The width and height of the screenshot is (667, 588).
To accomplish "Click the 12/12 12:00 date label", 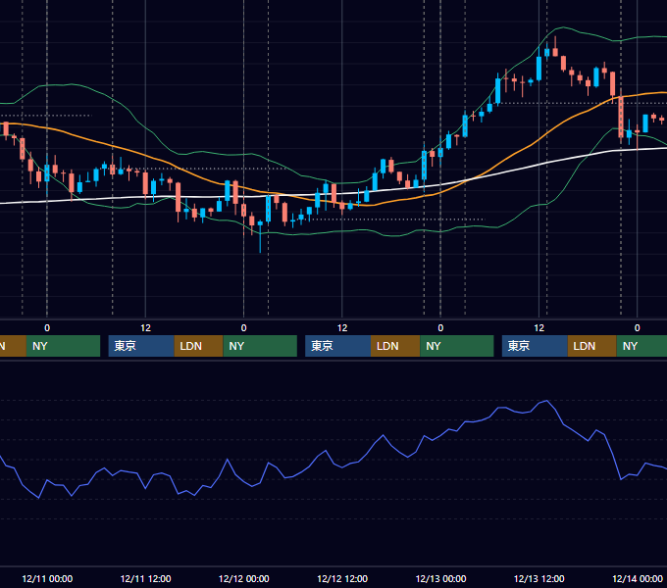I will pos(342,578).
